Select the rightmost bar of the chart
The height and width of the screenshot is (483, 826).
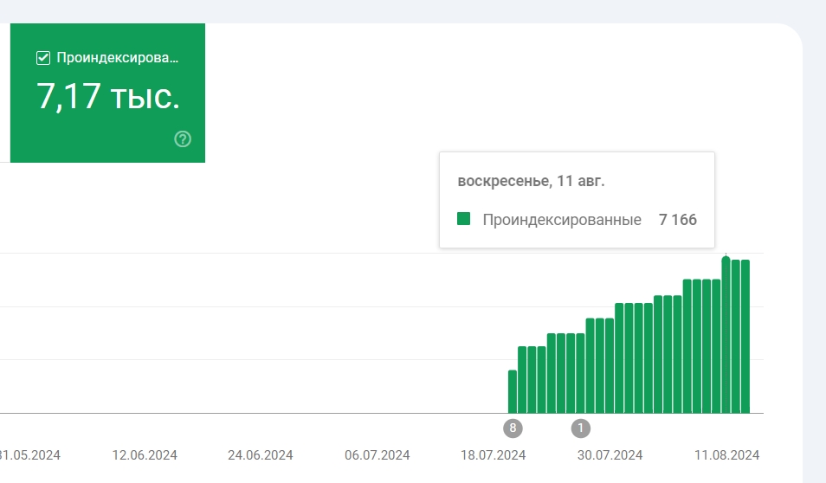pos(745,338)
